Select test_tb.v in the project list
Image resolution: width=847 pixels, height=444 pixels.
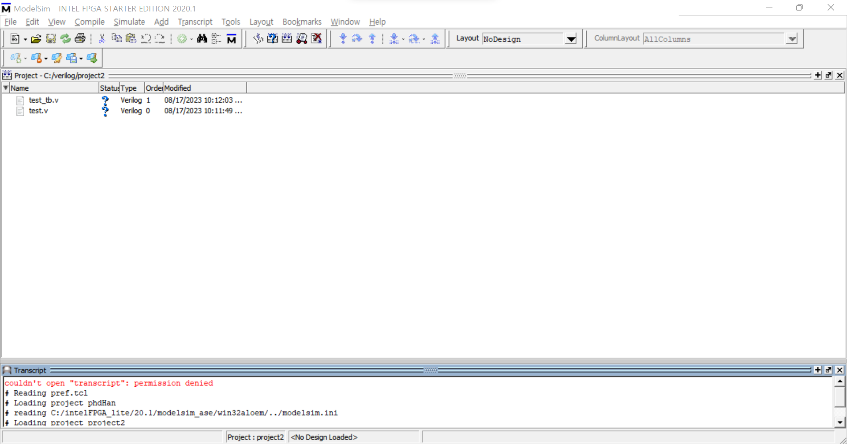pos(44,100)
